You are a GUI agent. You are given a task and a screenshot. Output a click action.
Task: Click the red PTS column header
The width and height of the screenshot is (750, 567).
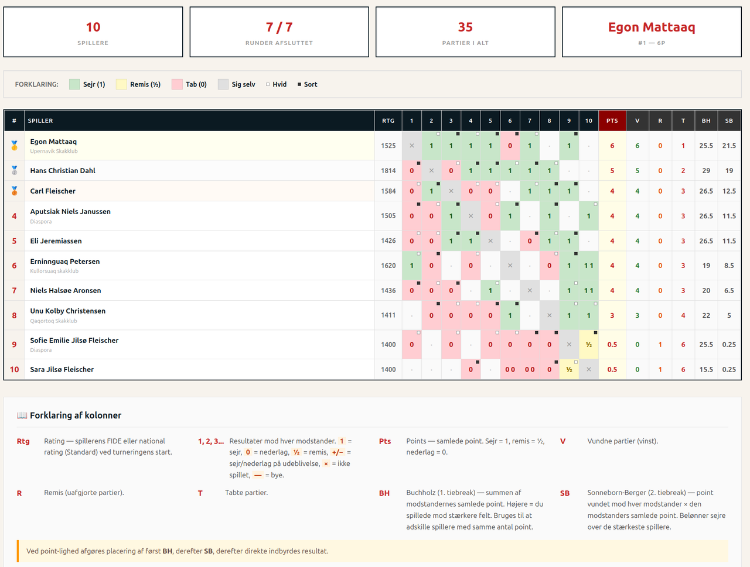point(612,121)
